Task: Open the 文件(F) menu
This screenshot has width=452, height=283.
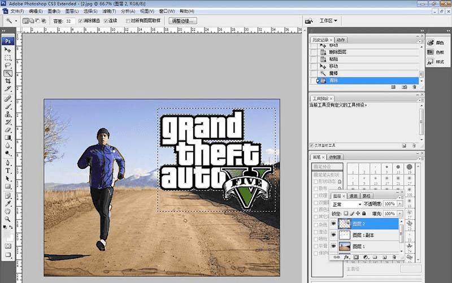Action: point(18,11)
